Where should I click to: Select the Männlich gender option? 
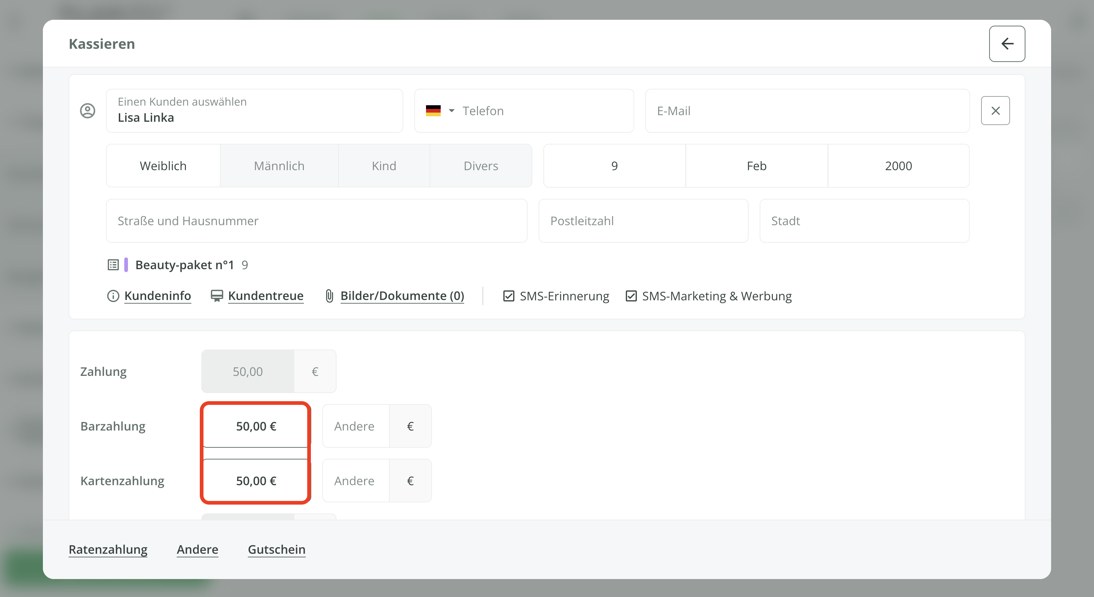pyautogui.click(x=279, y=166)
